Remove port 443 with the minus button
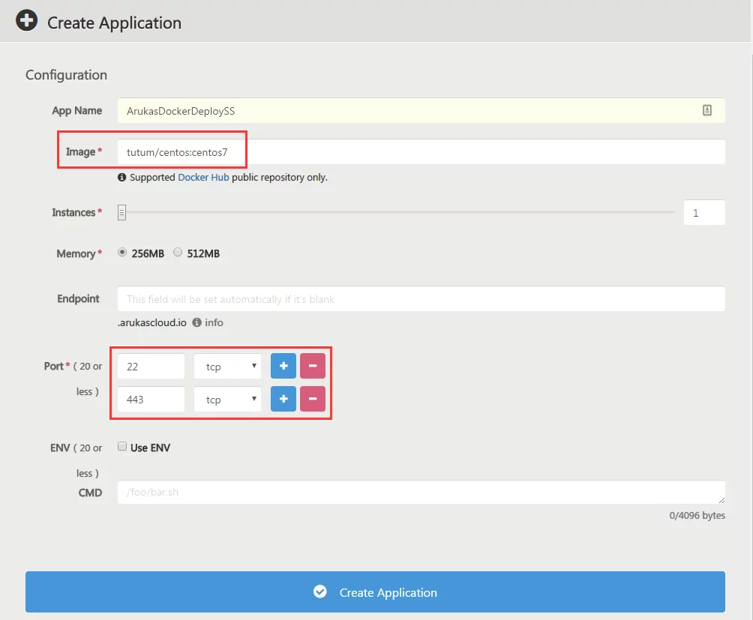753x620 pixels. point(313,400)
